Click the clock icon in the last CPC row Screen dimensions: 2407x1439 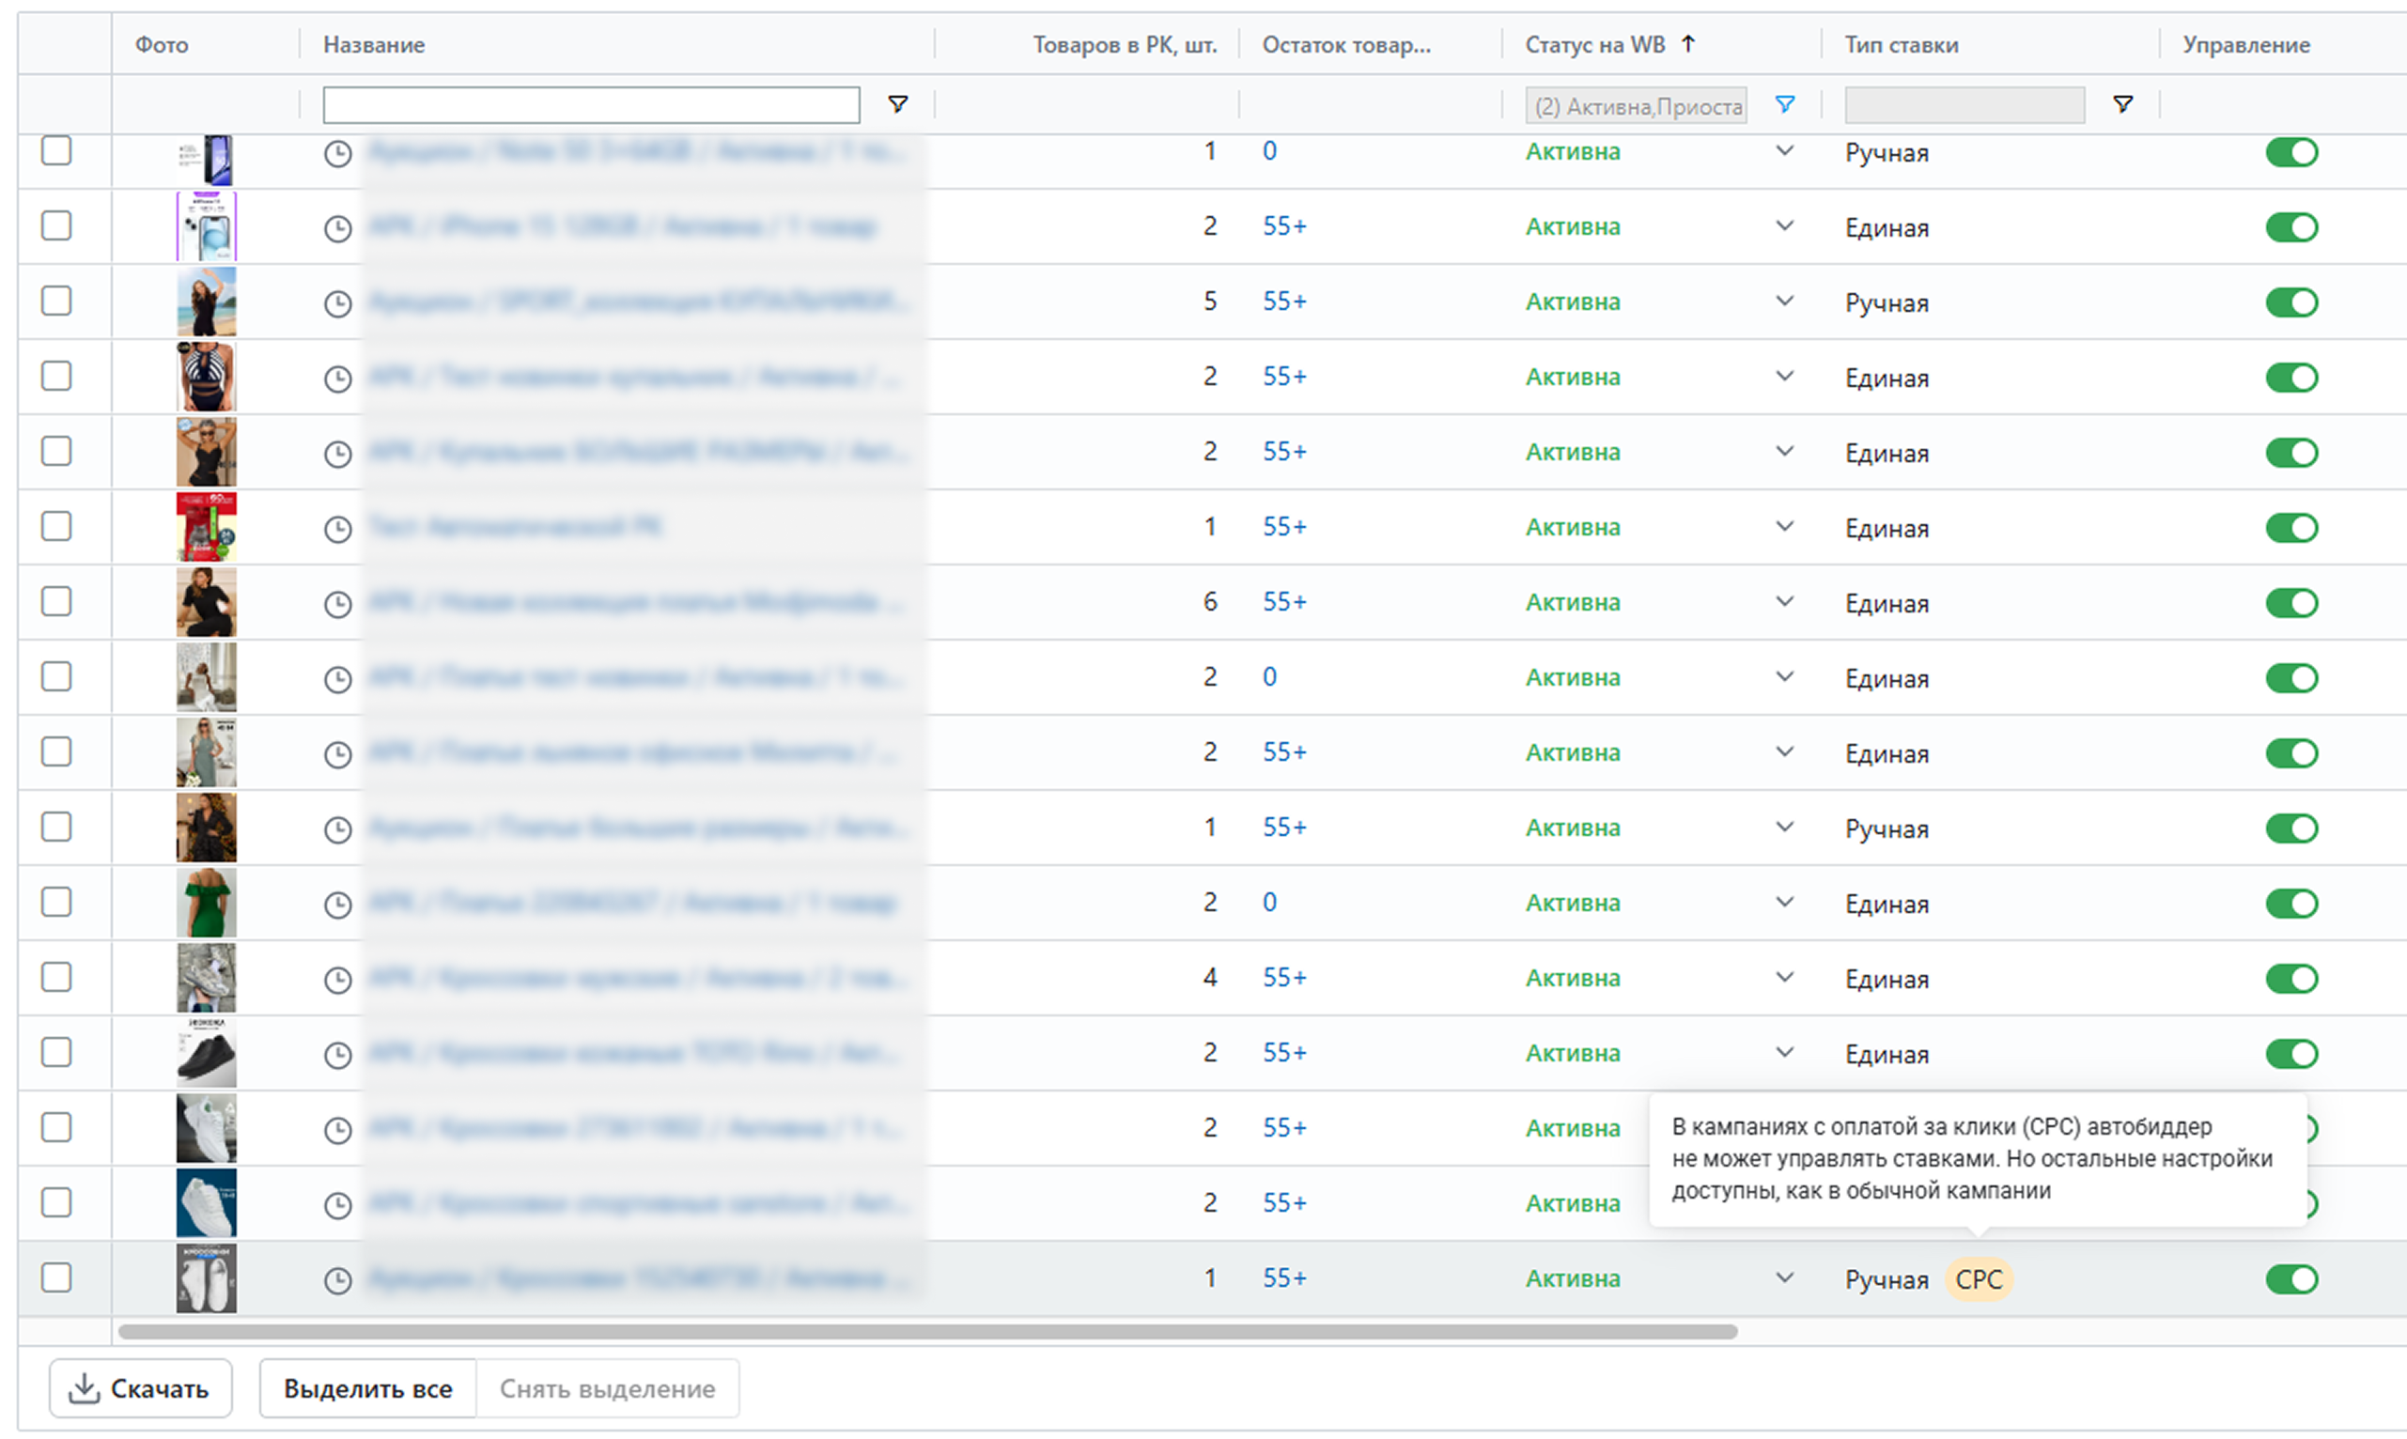(x=337, y=1281)
